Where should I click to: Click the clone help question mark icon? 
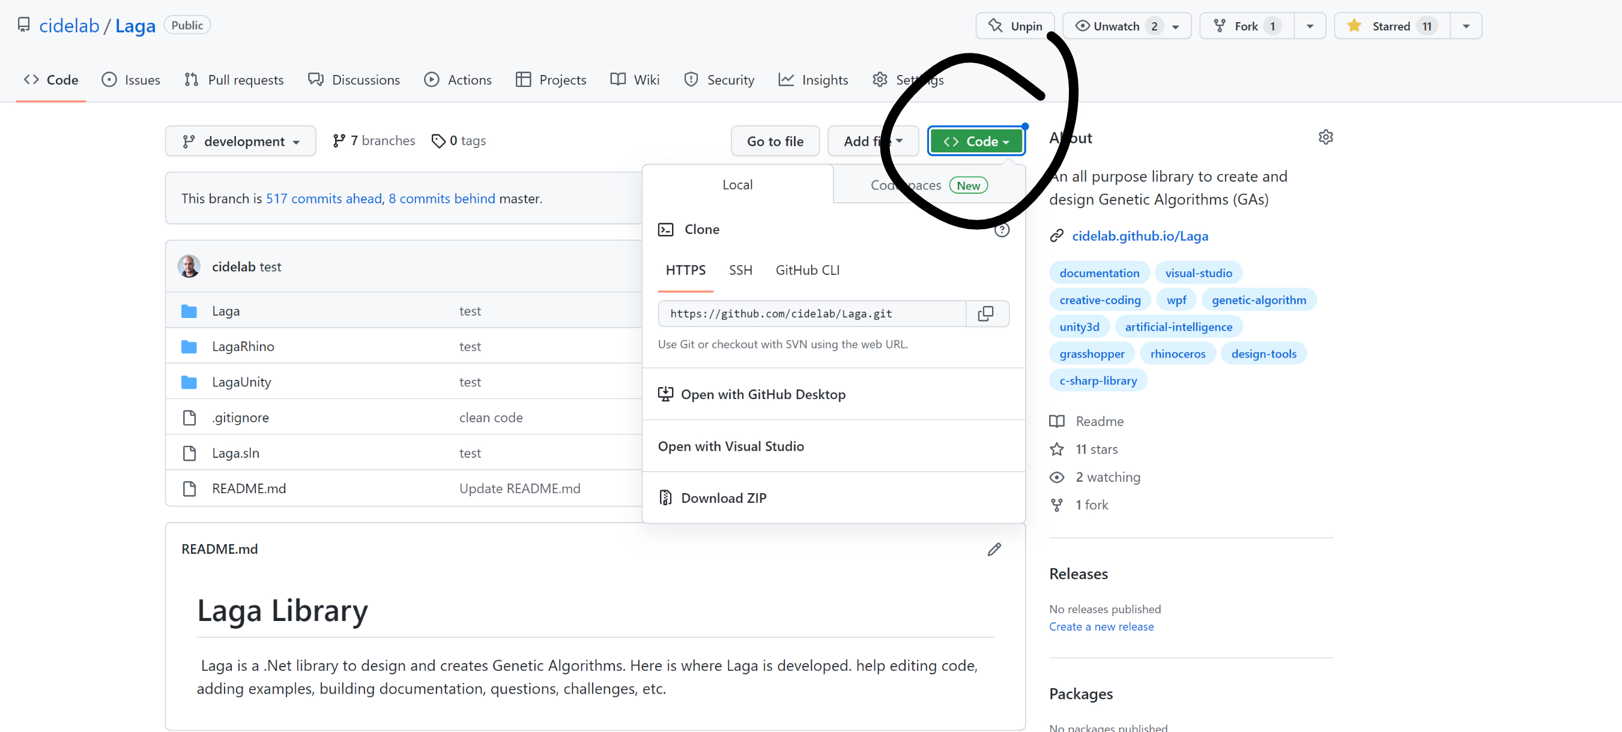tap(1001, 230)
